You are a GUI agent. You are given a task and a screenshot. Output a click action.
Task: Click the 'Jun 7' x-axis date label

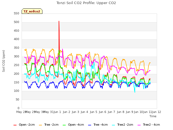click(x=111, y=112)
